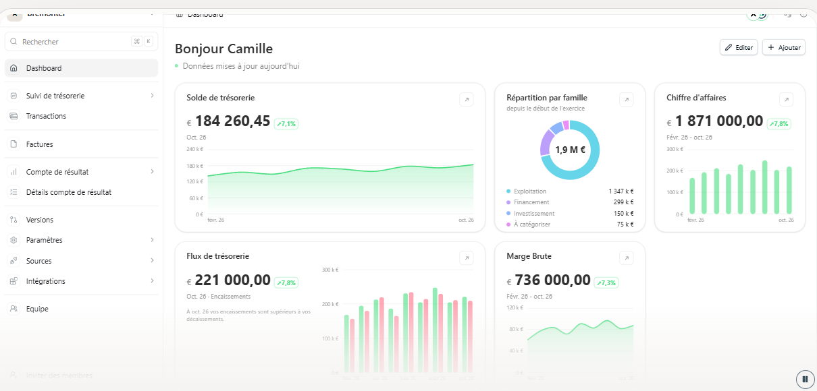Click the list icon beside Détails compte de résultat
817x391 pixels.
pos(14,192)
